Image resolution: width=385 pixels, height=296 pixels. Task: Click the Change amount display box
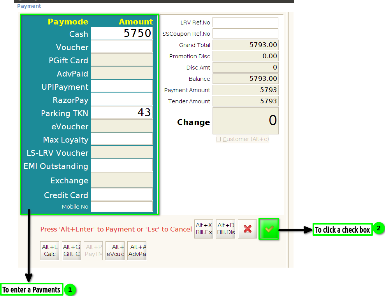[x=246, y=121]
